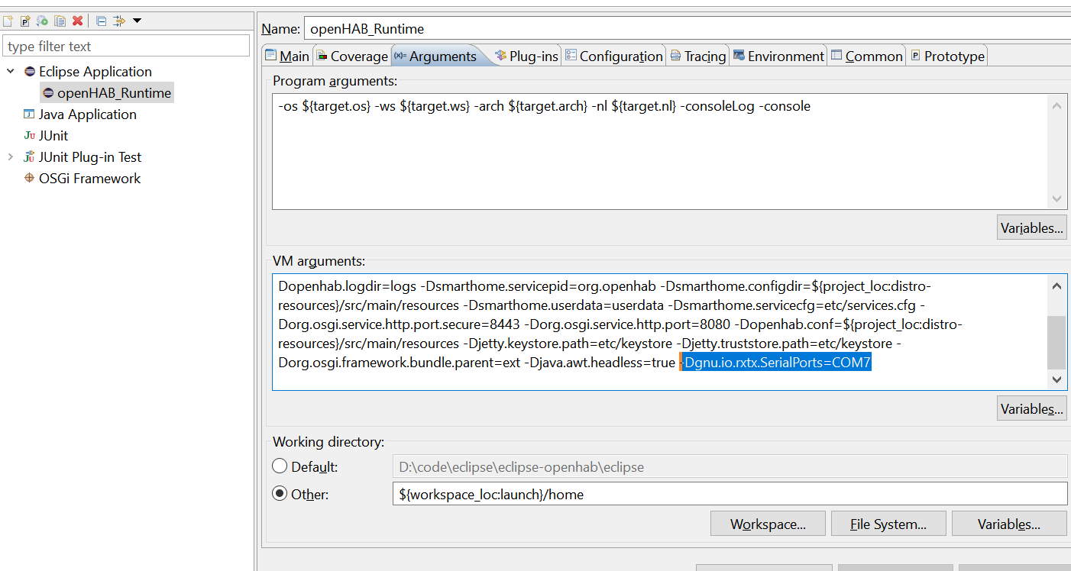This screenshot has width=1071, height=571.
Task: Expand the JUnit Plug-in Test node
Action: (x=11, y=157)
